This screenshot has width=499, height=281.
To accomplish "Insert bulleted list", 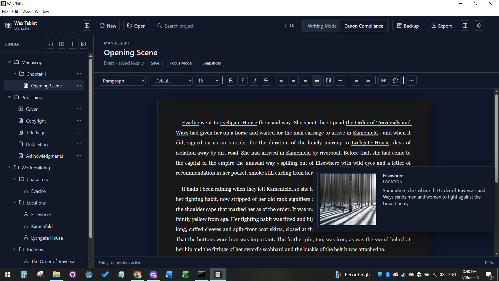I will (x=356, y=80).
